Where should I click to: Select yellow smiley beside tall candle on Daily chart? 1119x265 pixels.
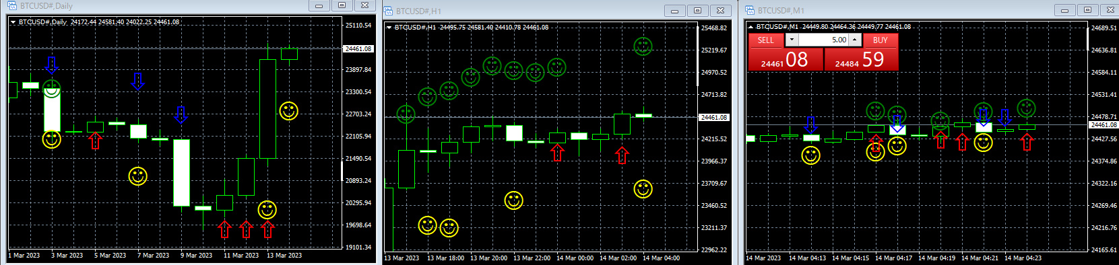click(289, 111)
